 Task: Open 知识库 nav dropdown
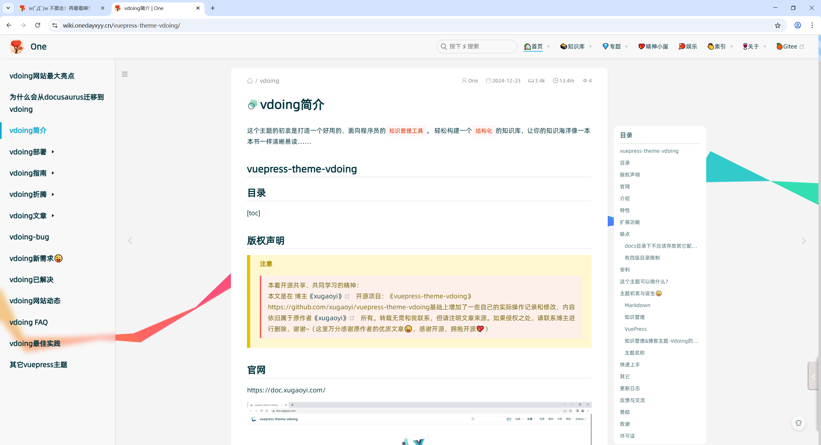[x=576, y=47]
